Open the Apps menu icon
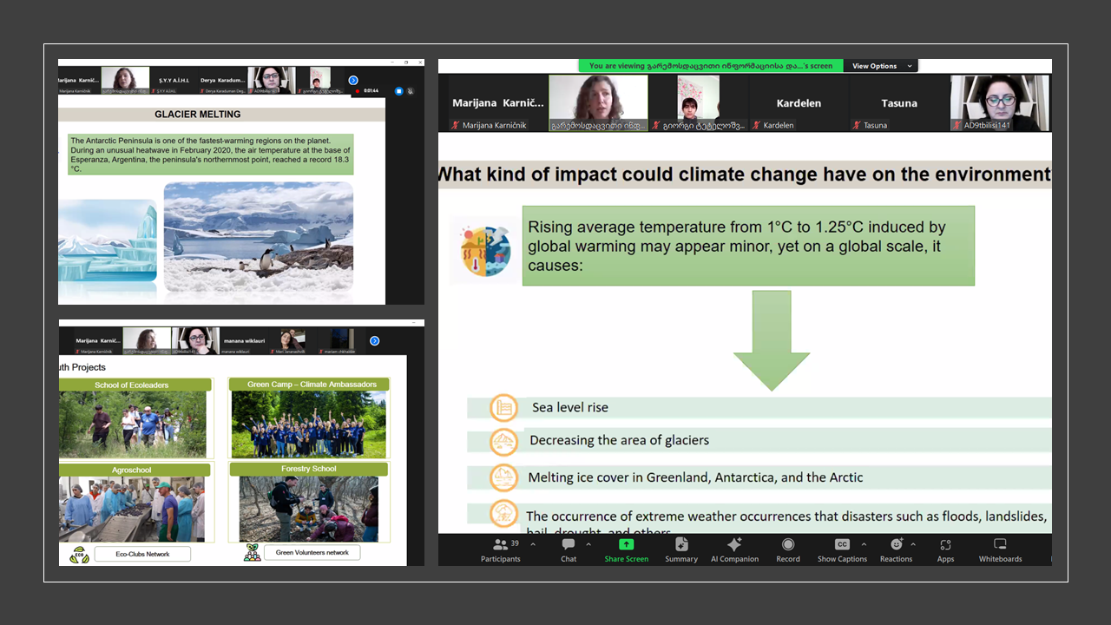Image resolution: width=1111 pixels, height=625 pixels. (945, 544)
